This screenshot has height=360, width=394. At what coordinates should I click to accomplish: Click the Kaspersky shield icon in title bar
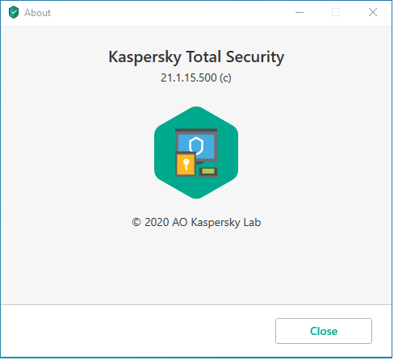pos(14,12)
